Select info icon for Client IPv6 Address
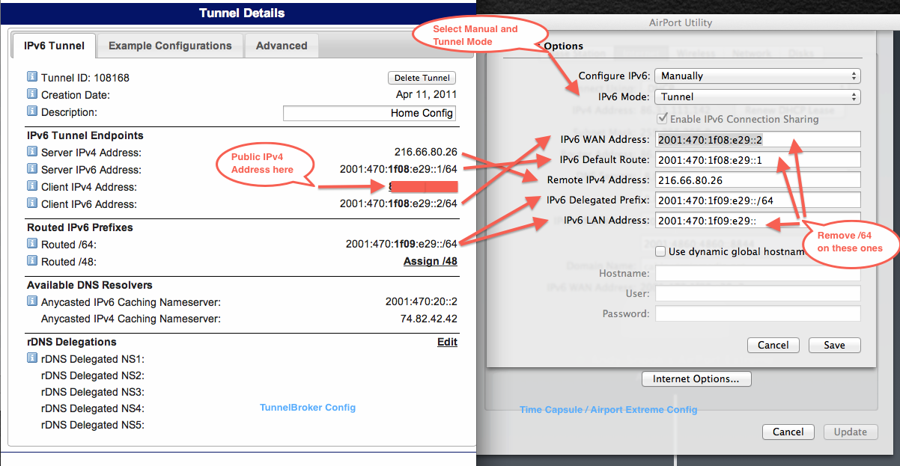This screenshot has width=900, height=466. point(32,203)
